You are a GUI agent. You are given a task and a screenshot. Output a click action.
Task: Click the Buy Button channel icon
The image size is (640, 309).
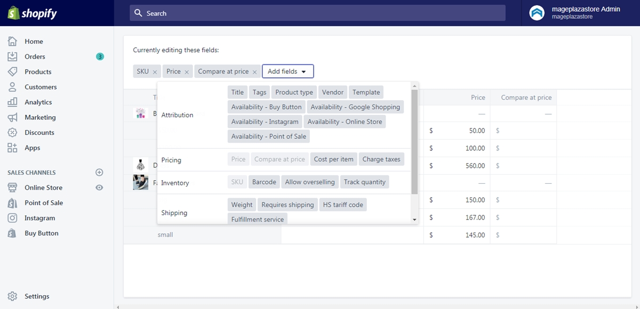tap(12, 233)
